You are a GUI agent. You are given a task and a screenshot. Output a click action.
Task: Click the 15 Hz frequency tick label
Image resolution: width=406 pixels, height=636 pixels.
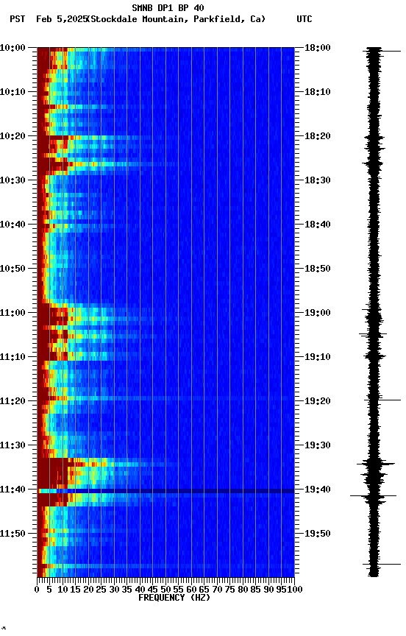[x=75, y=590]
